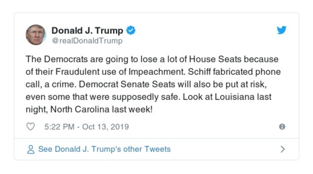The height and width of the screenshot is (174, 313).
Task: Open the Donald J. Trump display name
Action: pos(87,30)
